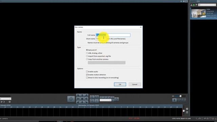The height and width of the screenshot is (122, 217).
Task: Select PTZ preset number 1
Action: click(101, 98)
